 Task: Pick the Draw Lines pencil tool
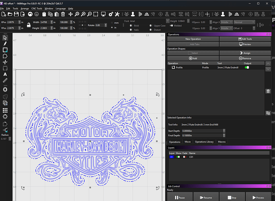[x=5, y=43]
